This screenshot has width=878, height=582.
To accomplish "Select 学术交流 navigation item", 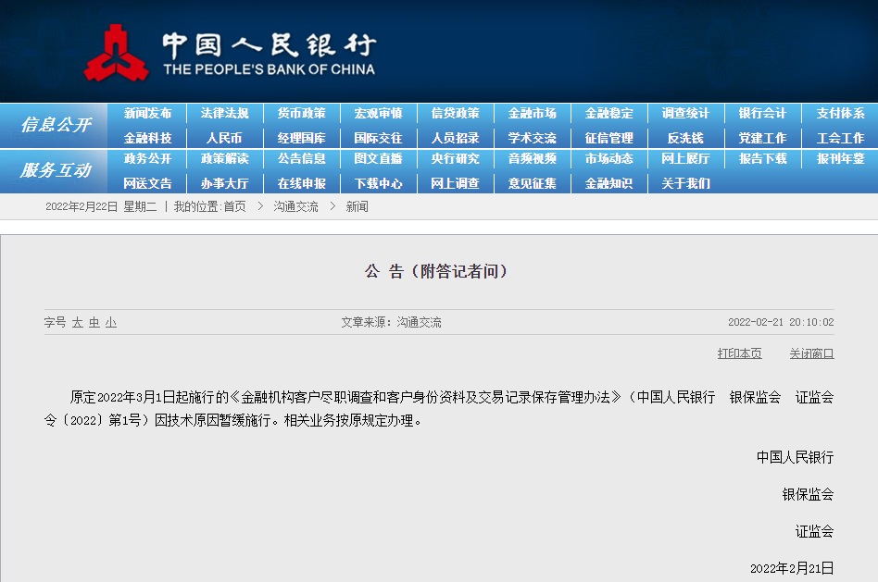I will (x=532, y=138).
